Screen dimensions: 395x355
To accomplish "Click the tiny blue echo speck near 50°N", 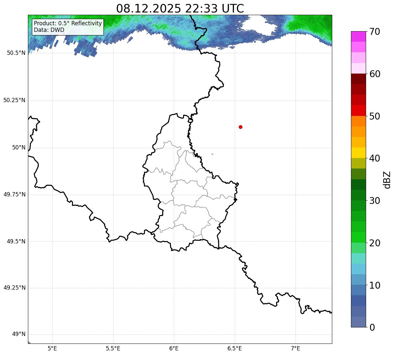I will tap(213, 154).
